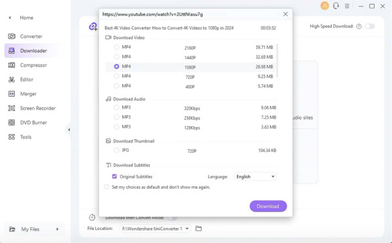The image size is (392, 243).
Task: Click the Download Thumbnail section header
Action: click(134, 141)
